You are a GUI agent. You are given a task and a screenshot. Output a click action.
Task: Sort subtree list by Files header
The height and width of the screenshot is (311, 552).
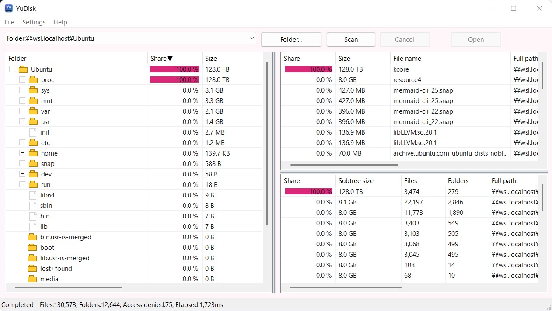(x=423, y=180)
